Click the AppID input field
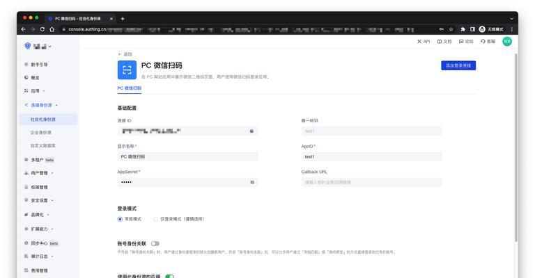Viewport: 535px width, 278px height. [371, 156]
